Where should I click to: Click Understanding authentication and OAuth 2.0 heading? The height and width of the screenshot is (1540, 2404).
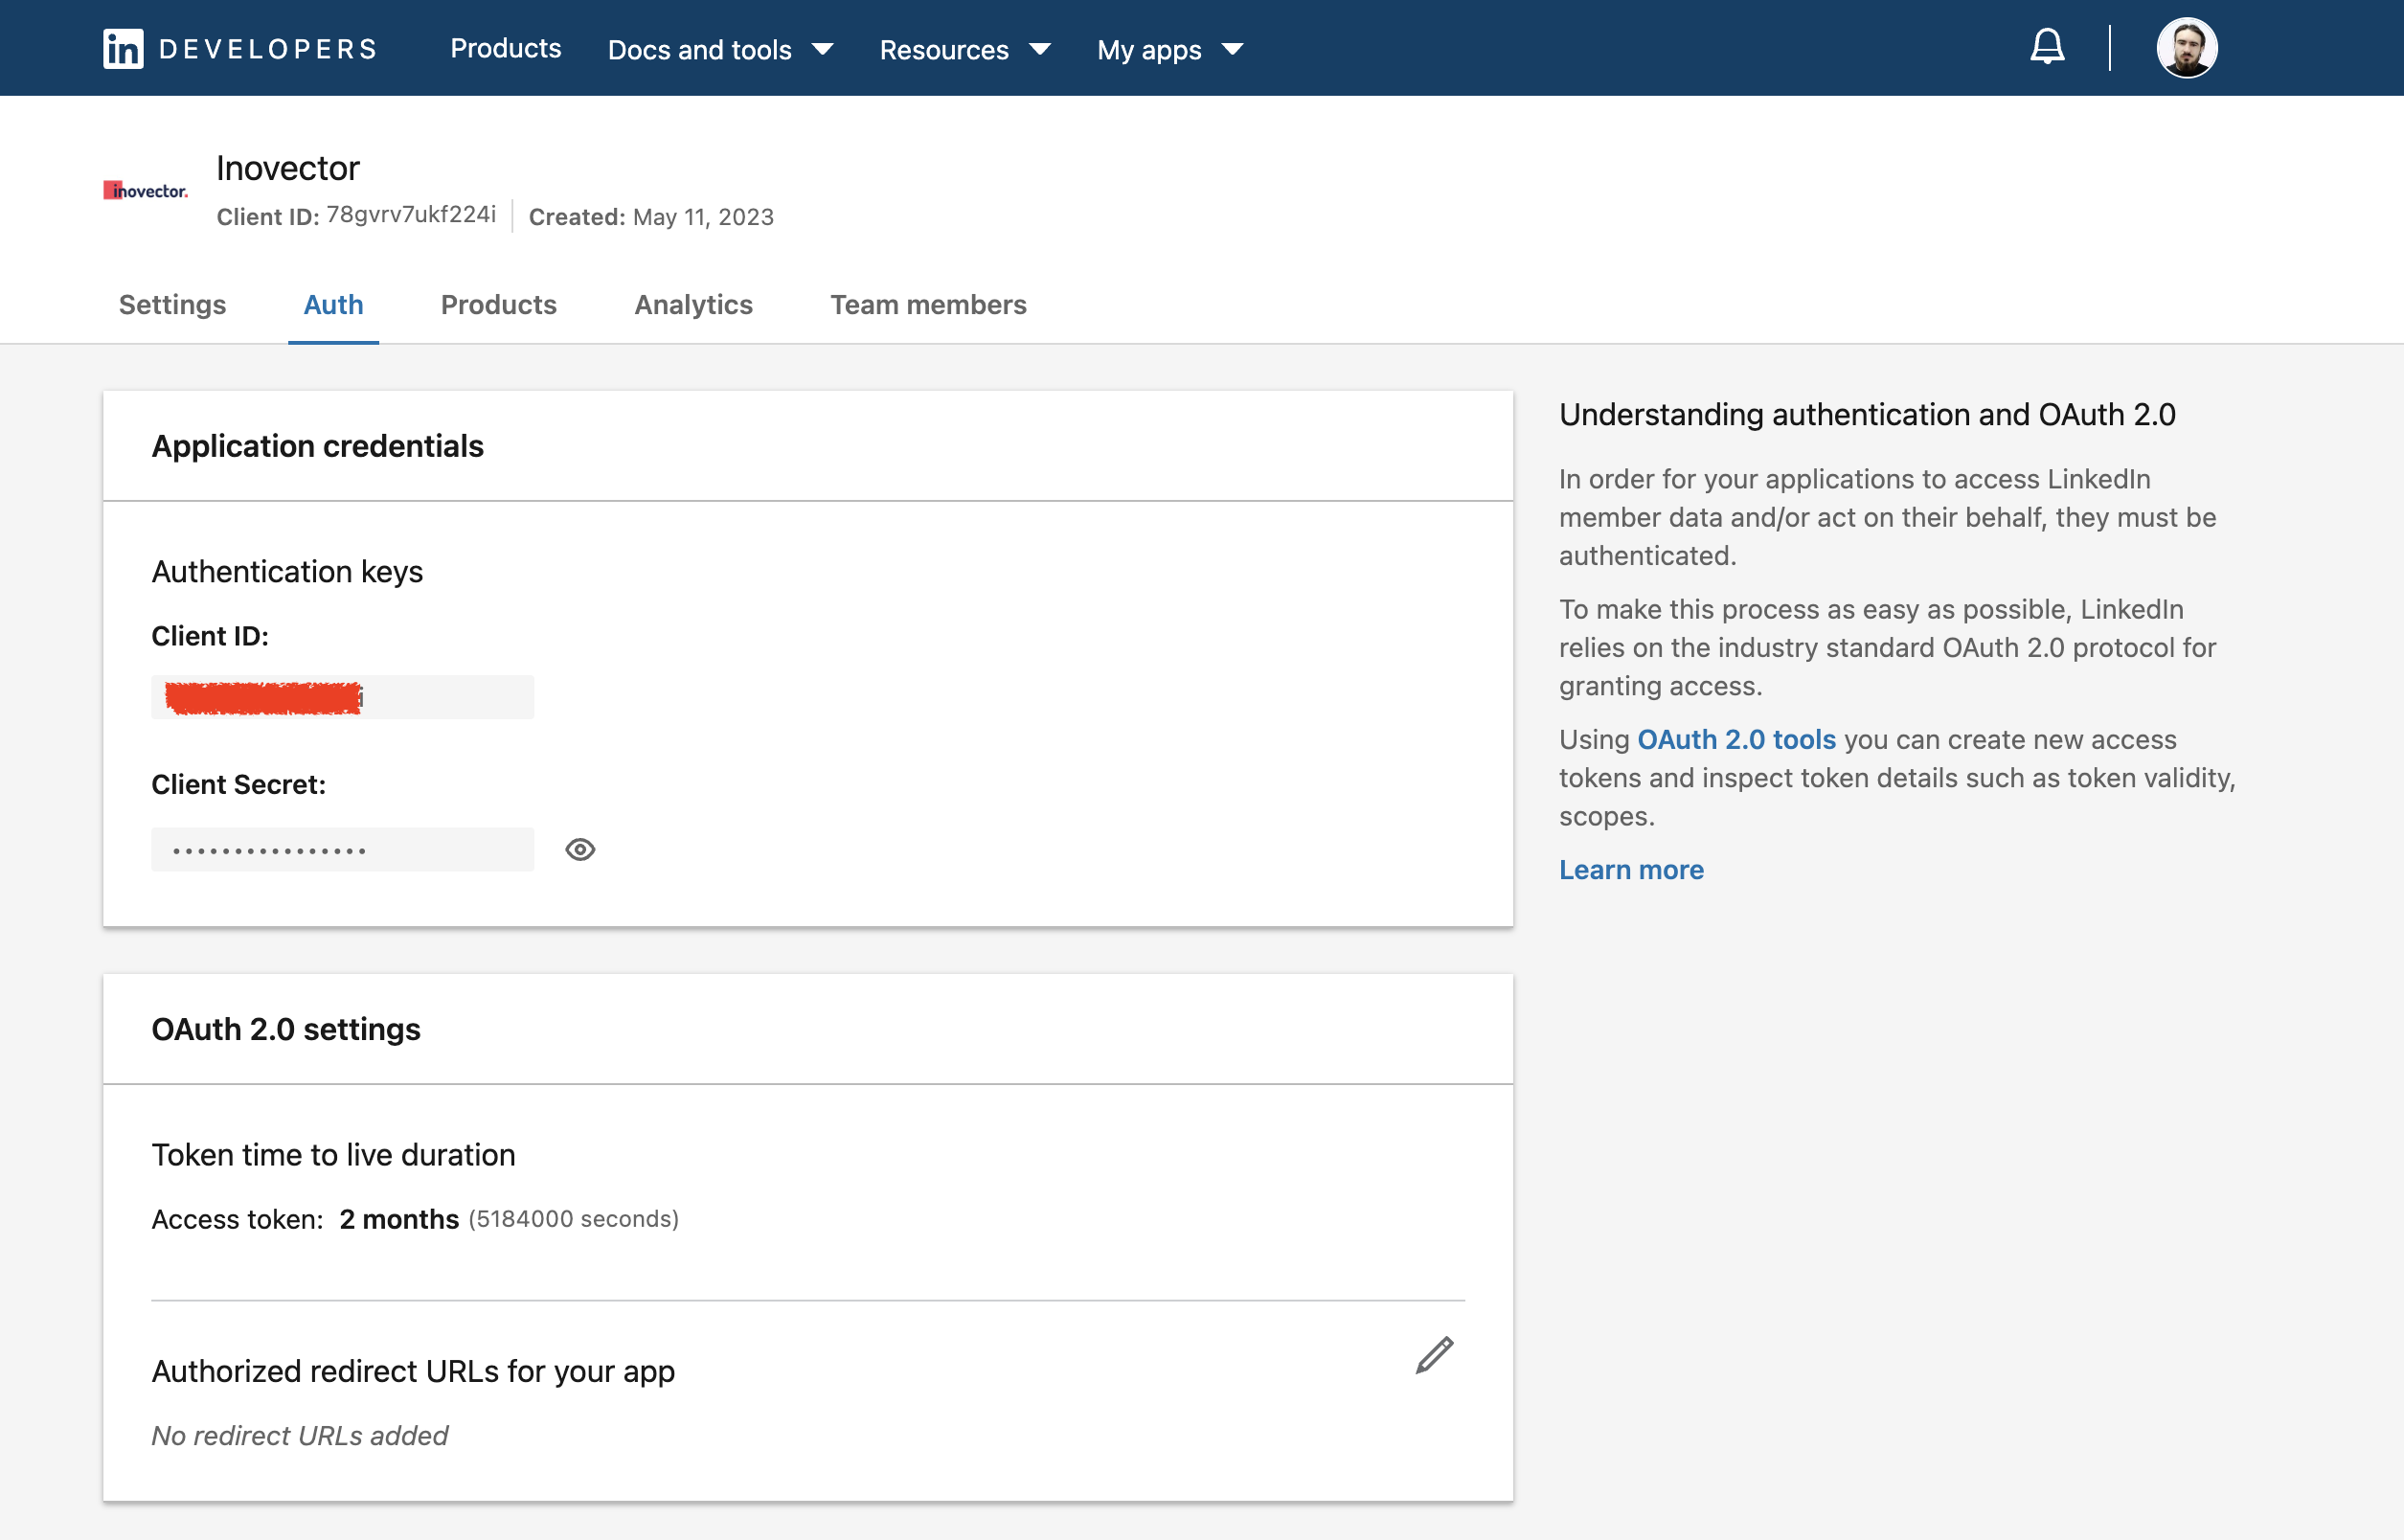[1867, 414]
